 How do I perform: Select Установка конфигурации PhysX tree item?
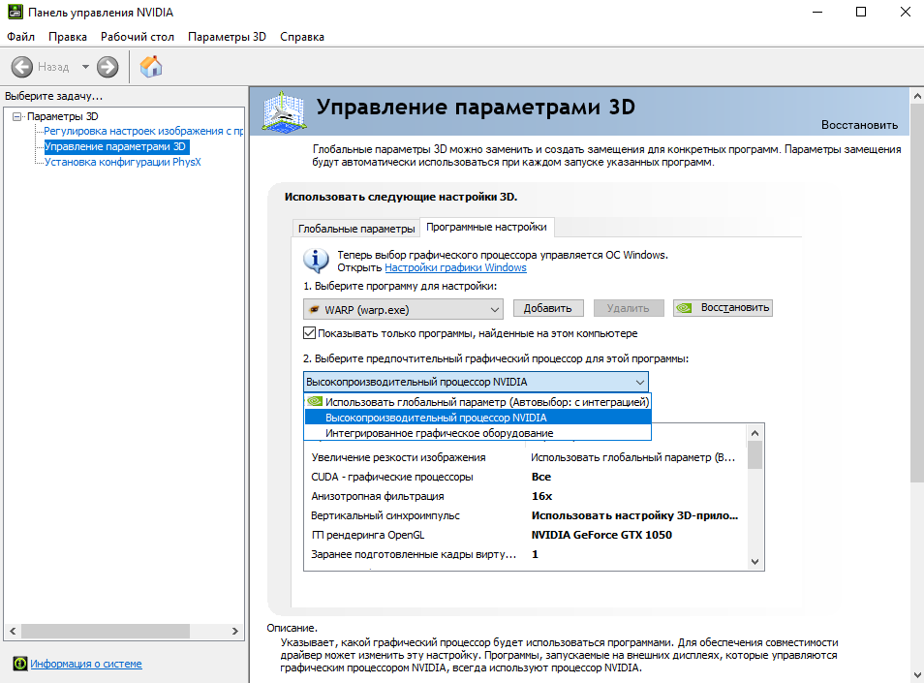coord(123,162)
